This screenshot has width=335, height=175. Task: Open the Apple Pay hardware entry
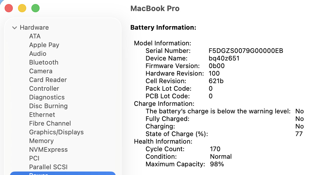pos(44,45)
